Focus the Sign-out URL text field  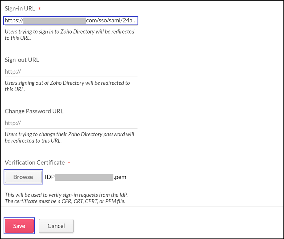coord(70,72)
